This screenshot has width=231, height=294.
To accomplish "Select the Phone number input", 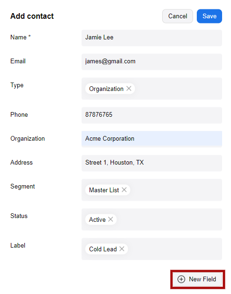I will [x=152, y=115].
